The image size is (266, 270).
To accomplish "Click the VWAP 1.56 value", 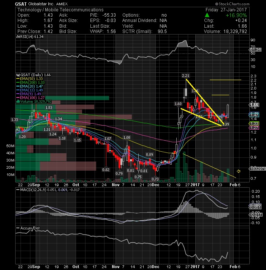I will click(111, 31).
